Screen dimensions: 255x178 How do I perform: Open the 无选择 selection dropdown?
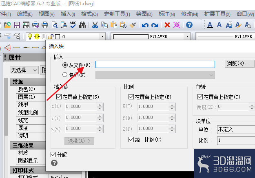pyautogui.click(x=24, y=70)
